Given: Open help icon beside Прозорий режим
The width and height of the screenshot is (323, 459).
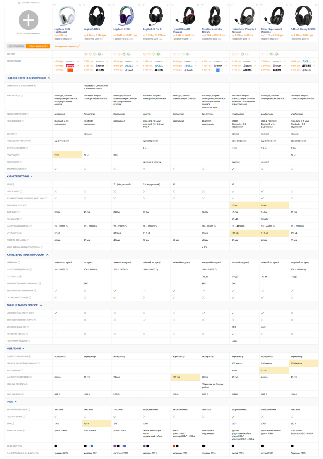Looking at the screenshot, I should (x=27, y=334).
